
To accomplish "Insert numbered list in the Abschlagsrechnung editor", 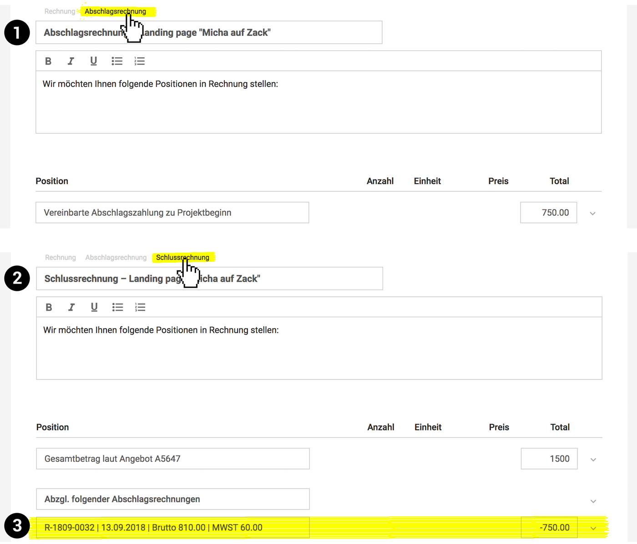I will 140,61.
